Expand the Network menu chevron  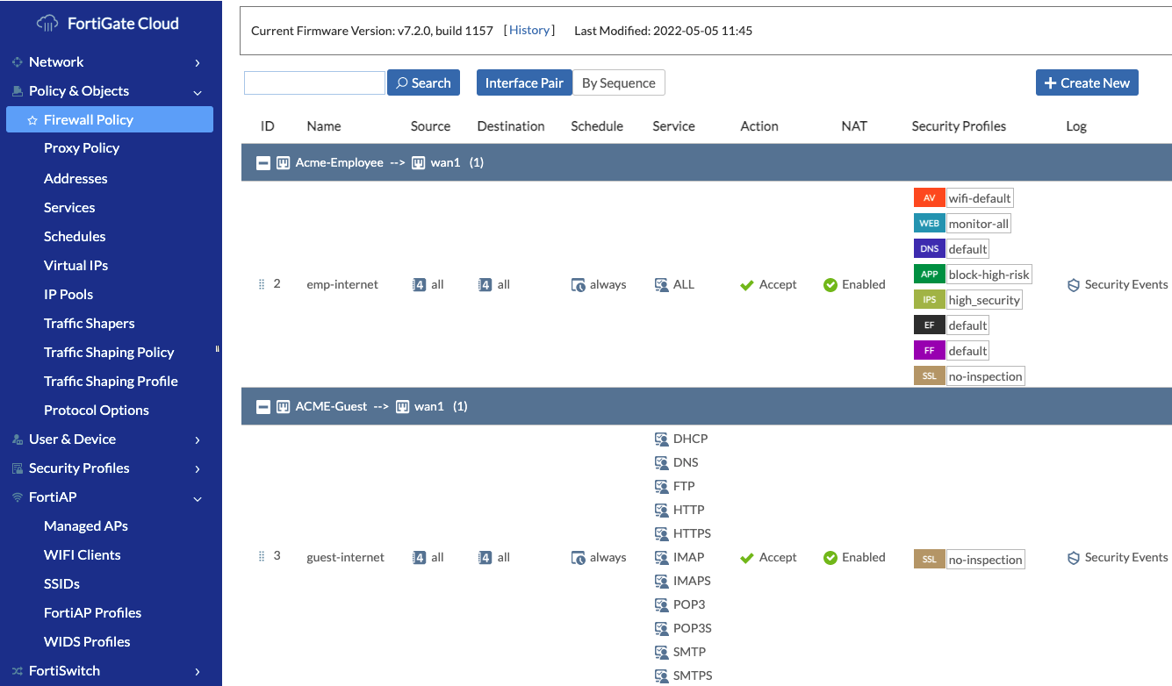tap(198, 63)
